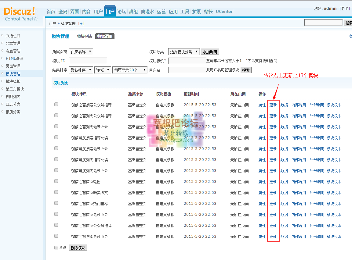Click the 删除模块 button

78,248
